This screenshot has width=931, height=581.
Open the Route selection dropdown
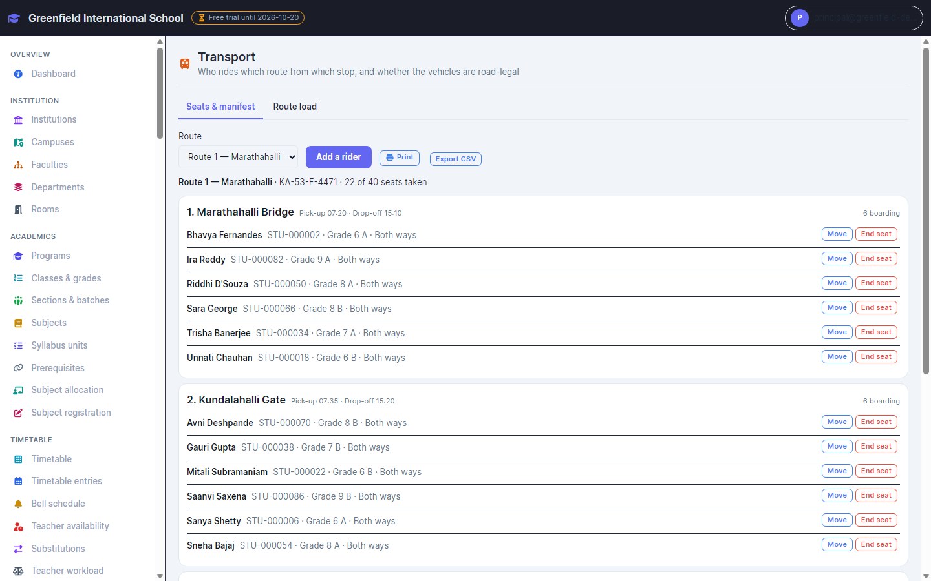238,157
